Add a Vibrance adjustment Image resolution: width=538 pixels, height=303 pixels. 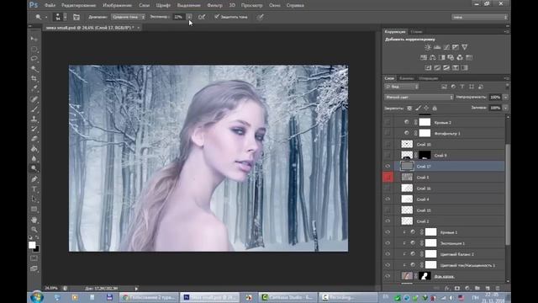coord(465,47)
